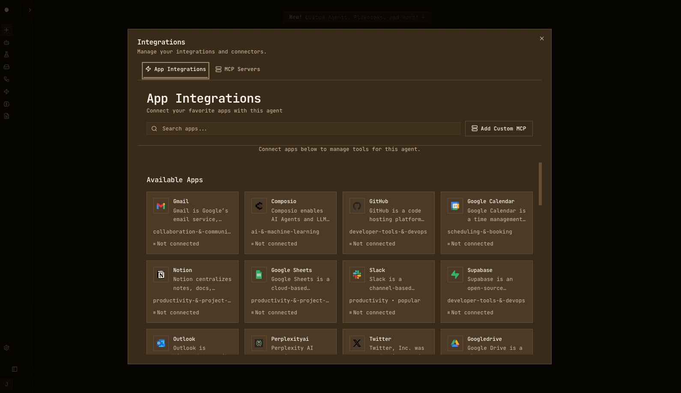681x393 pixels.
Task: Click the Google Sheets icon
Action: [259, 275]
